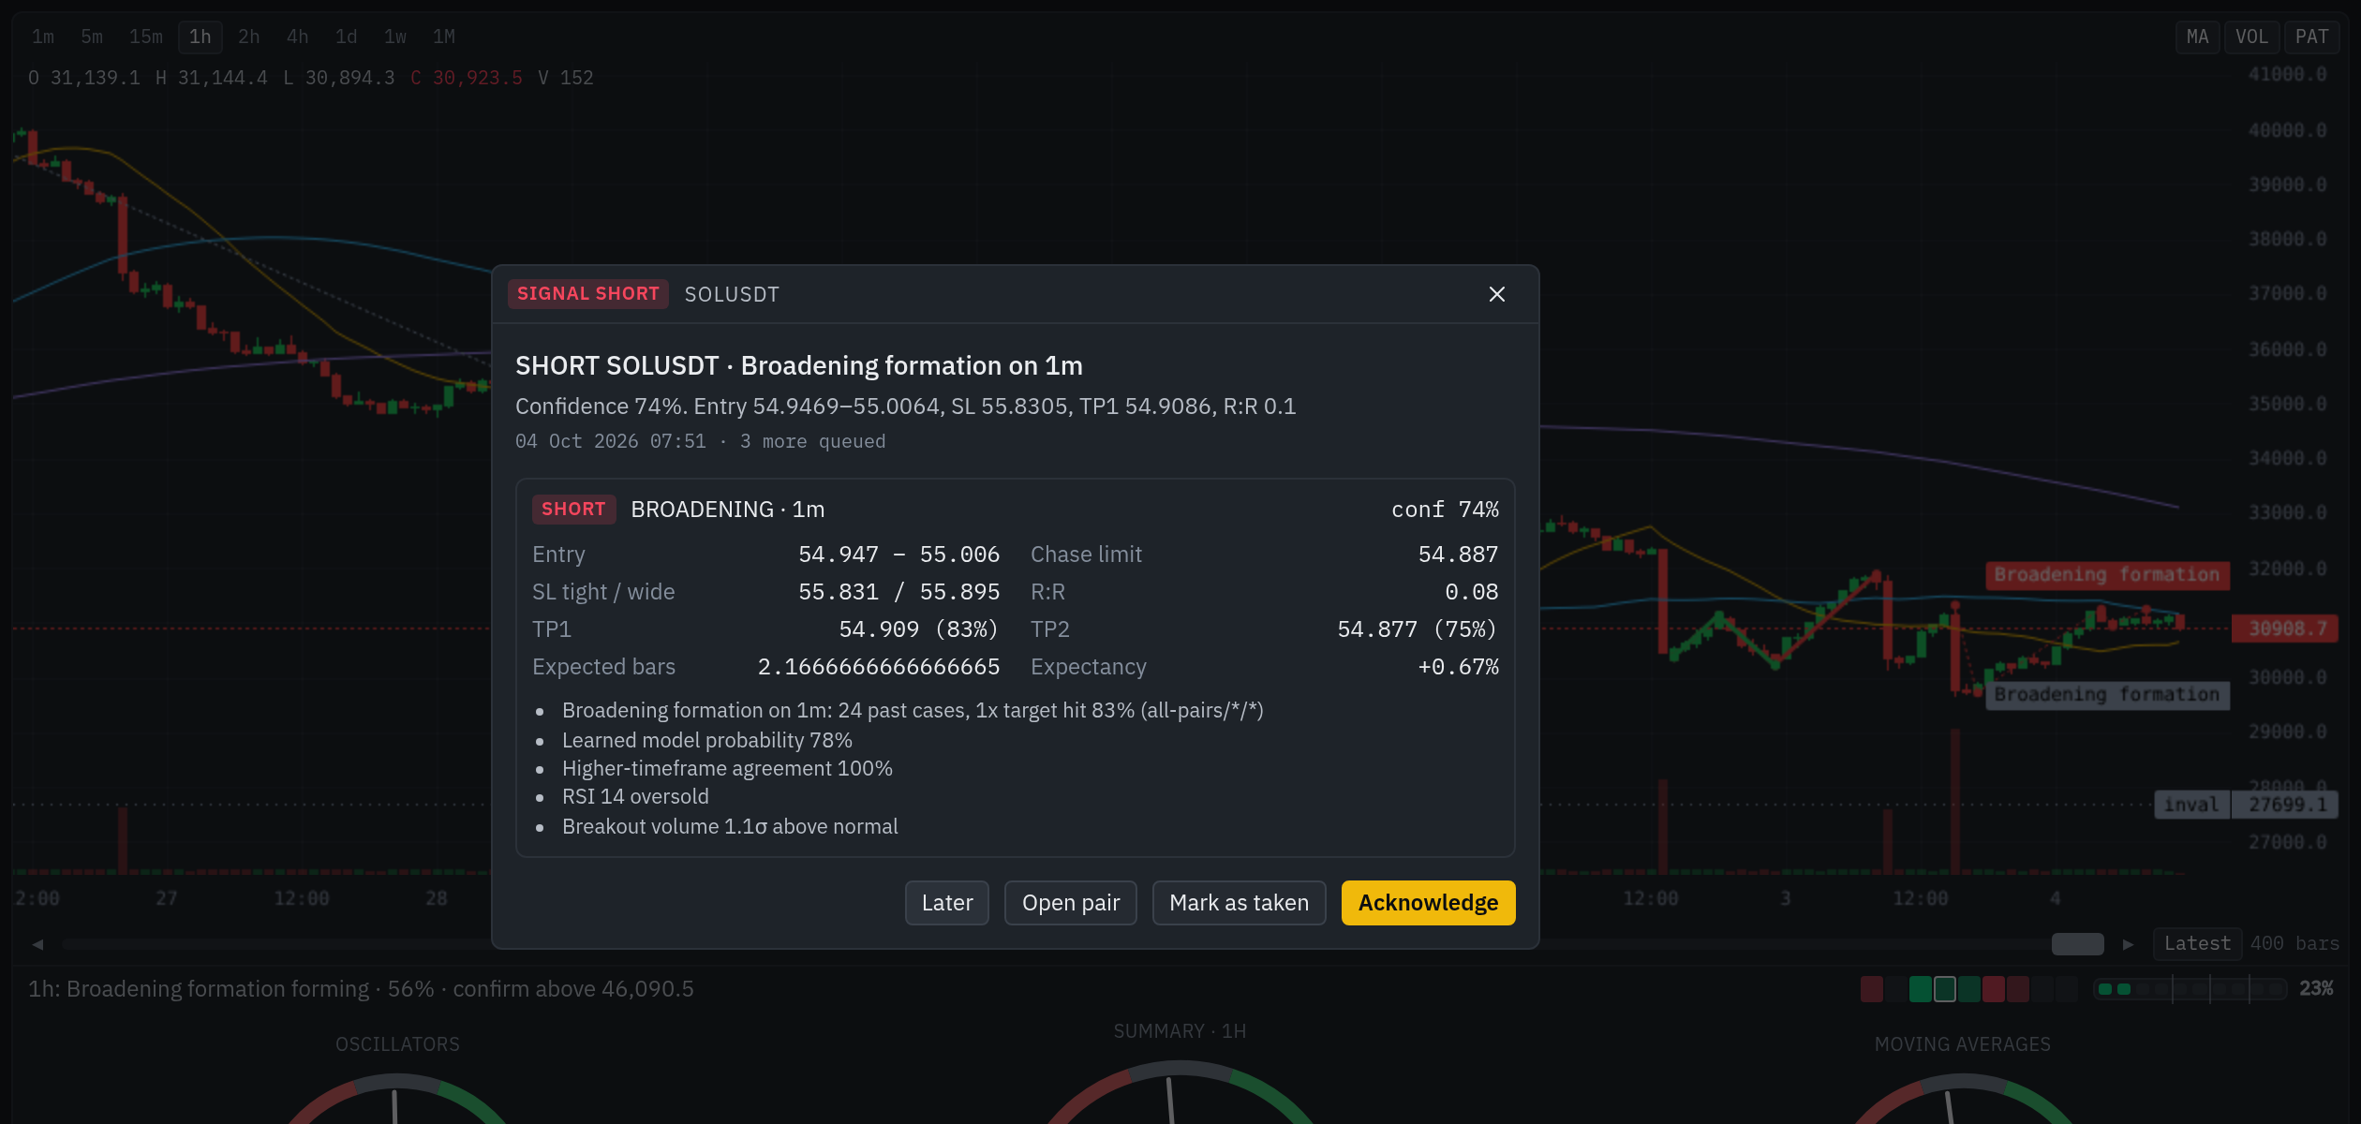Screen dimensions: 2361x1124
Task: Click the outlined green signal history square
Action: tap(1945, 989)
